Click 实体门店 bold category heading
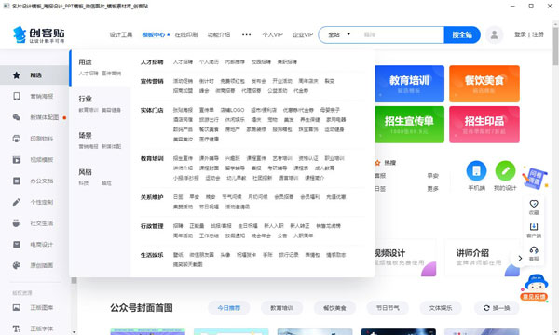The height and width of the screenshot is (335, 559). (x=152, y=110)
